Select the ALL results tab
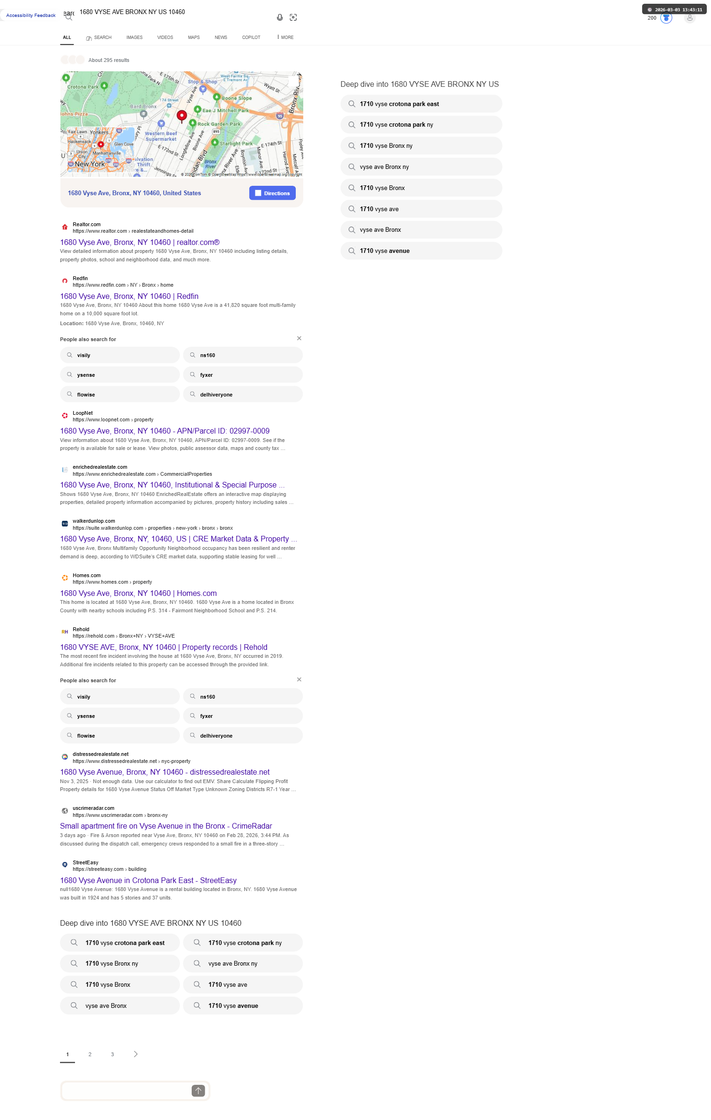 [67, 38]
